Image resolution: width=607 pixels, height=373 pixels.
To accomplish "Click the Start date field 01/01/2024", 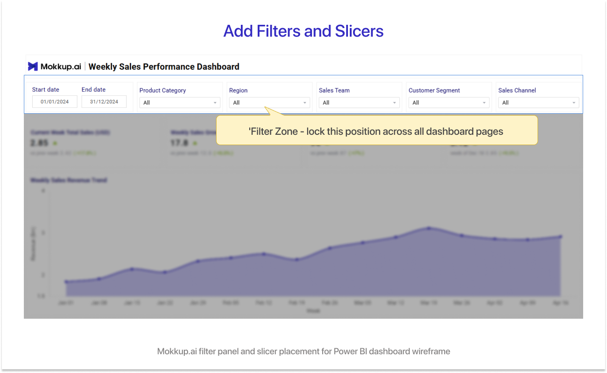I will pyautogui.click(x=55, y=102).
